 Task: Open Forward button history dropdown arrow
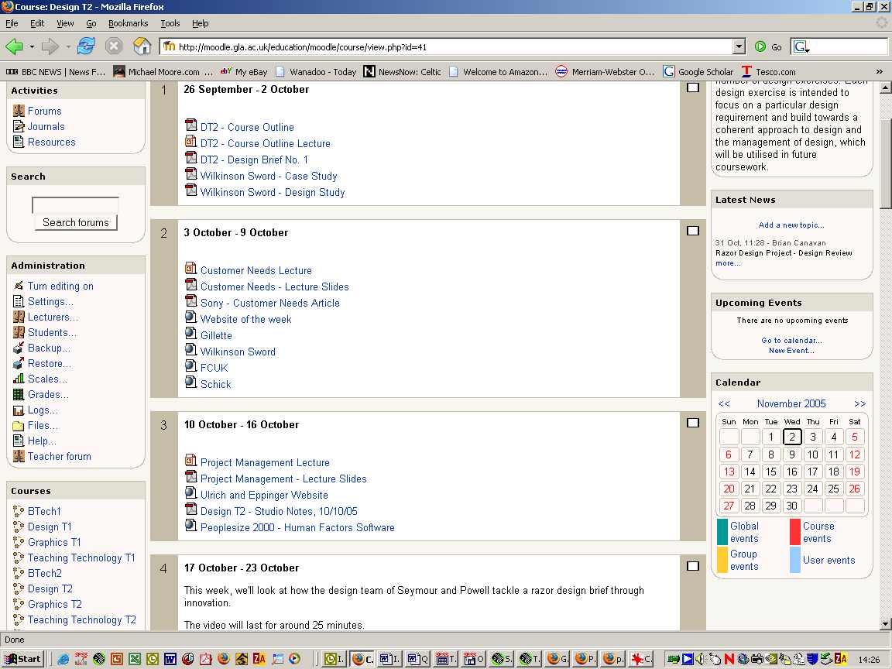pos(67,46)
